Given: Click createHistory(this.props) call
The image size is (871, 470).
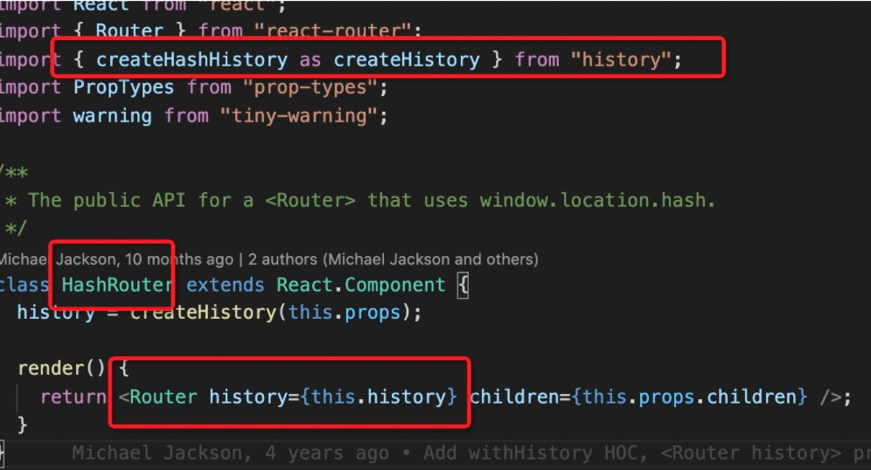Looking at the screenshot, I should (270, 312).
